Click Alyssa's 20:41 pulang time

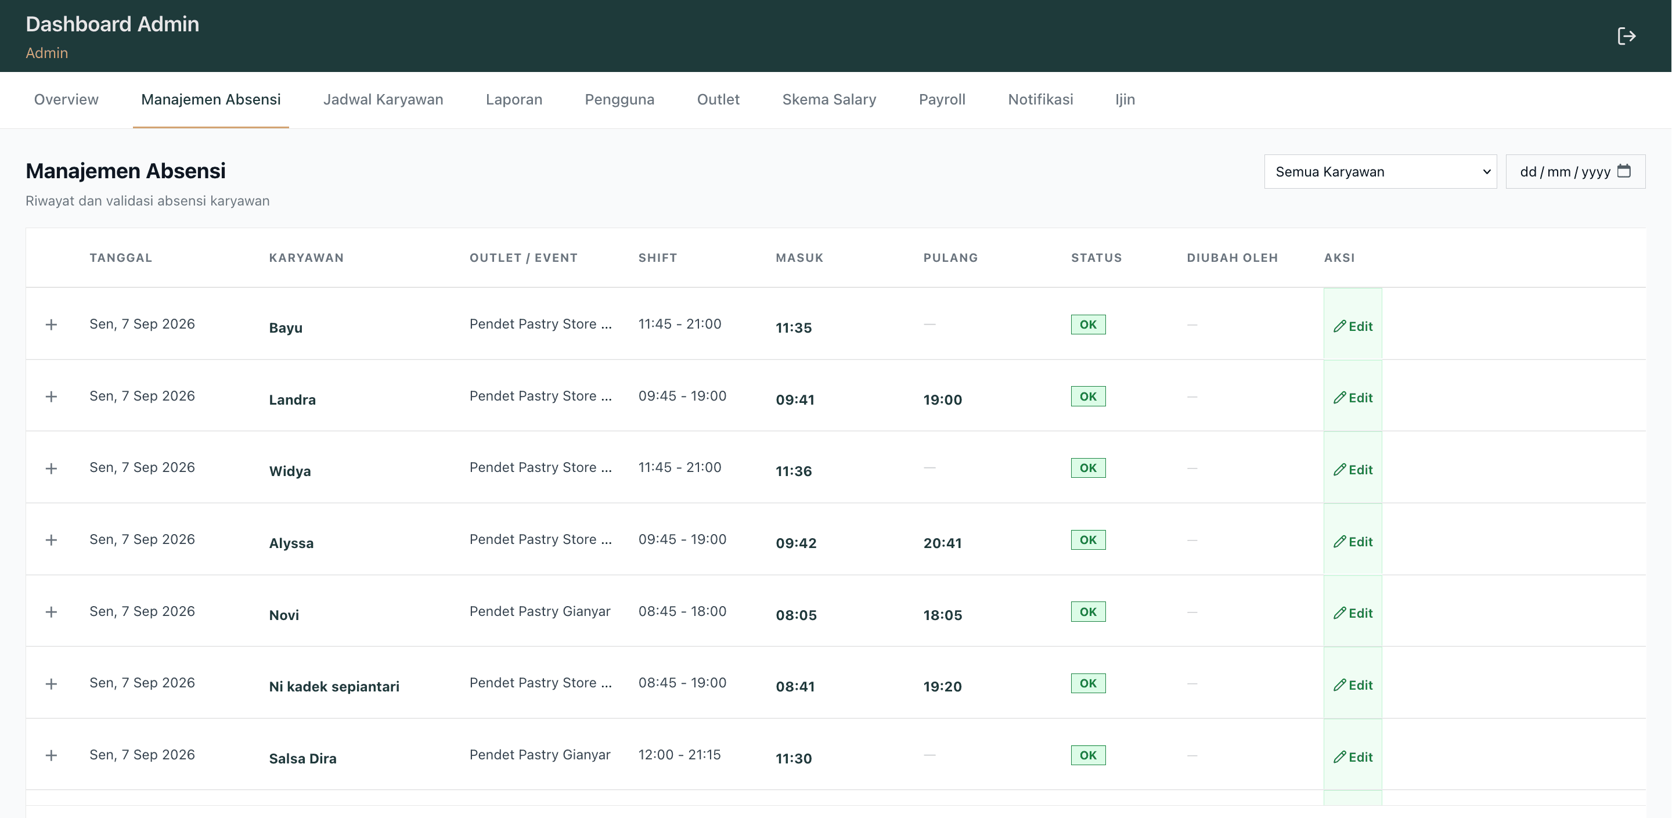(942, 543)
